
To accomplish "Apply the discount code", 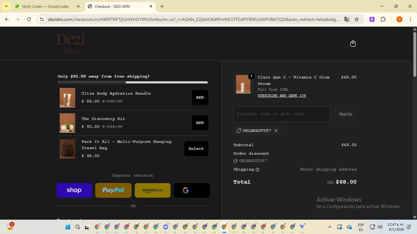I will click(346, 114).
